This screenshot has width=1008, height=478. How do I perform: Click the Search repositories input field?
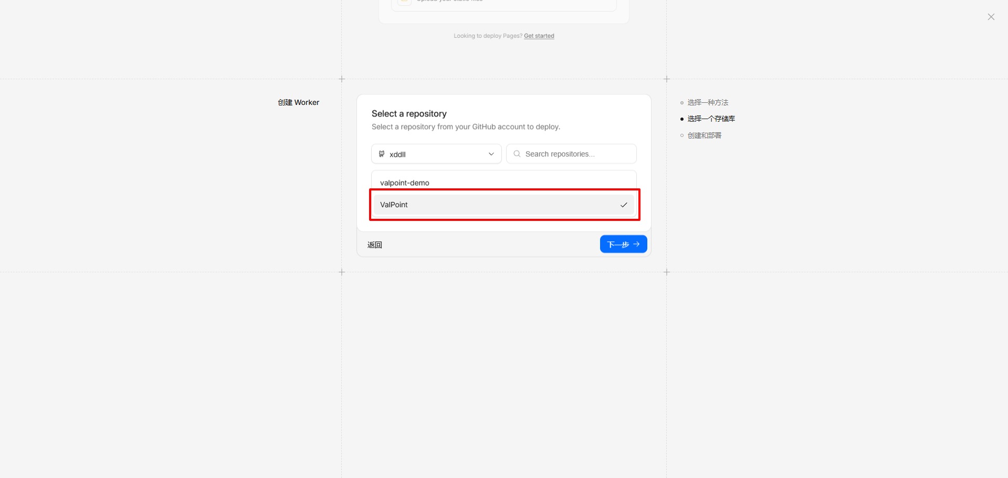pyautogui.click(x=571, y=154)
